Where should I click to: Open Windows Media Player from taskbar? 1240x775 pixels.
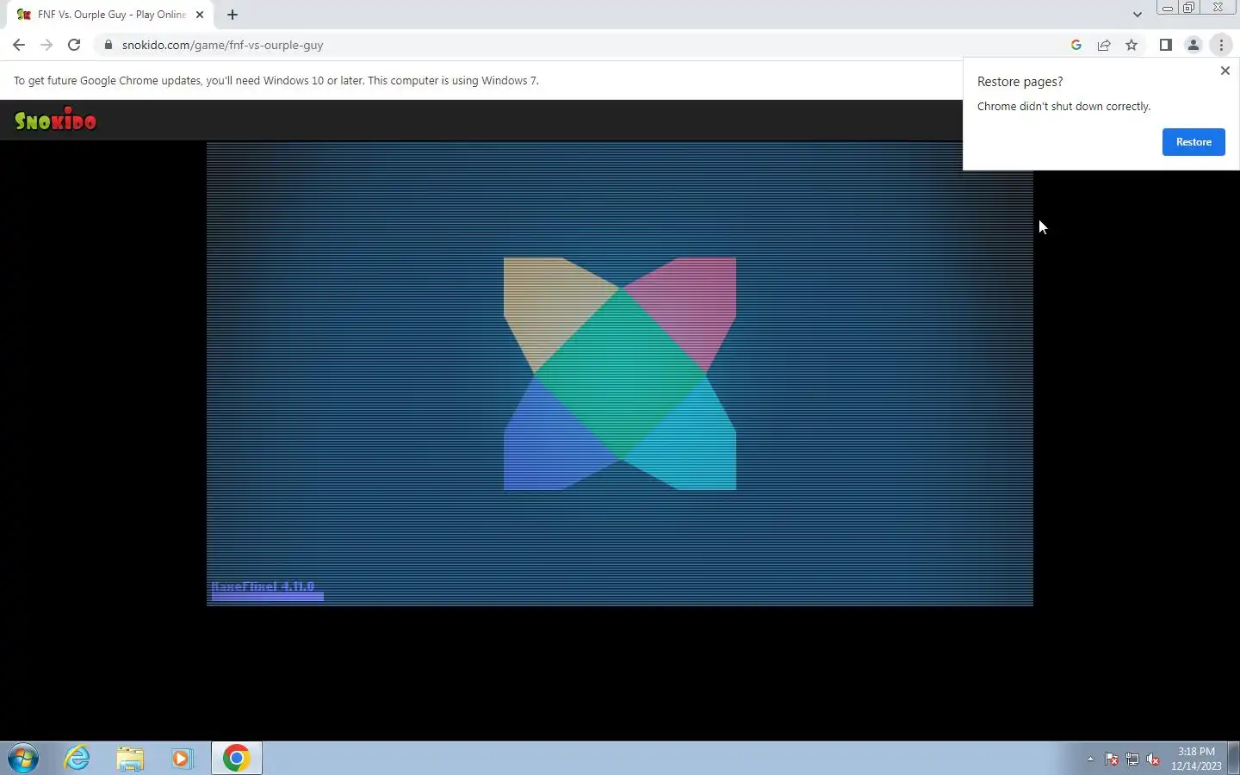tap(182, 758)
